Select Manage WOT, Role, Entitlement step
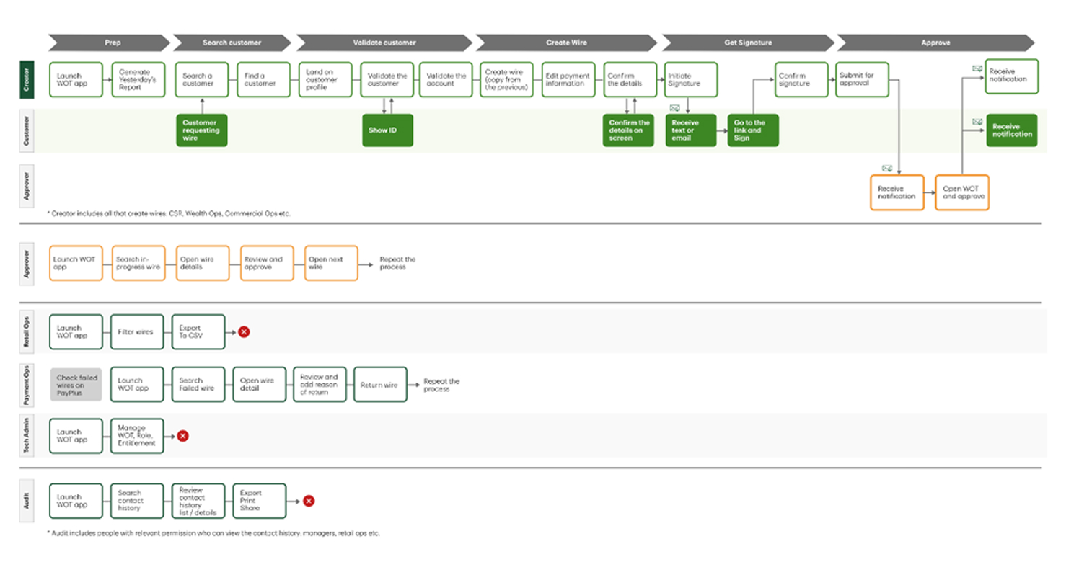The image size is (1079, 575). pyautogui.click(x=137, y=436)
